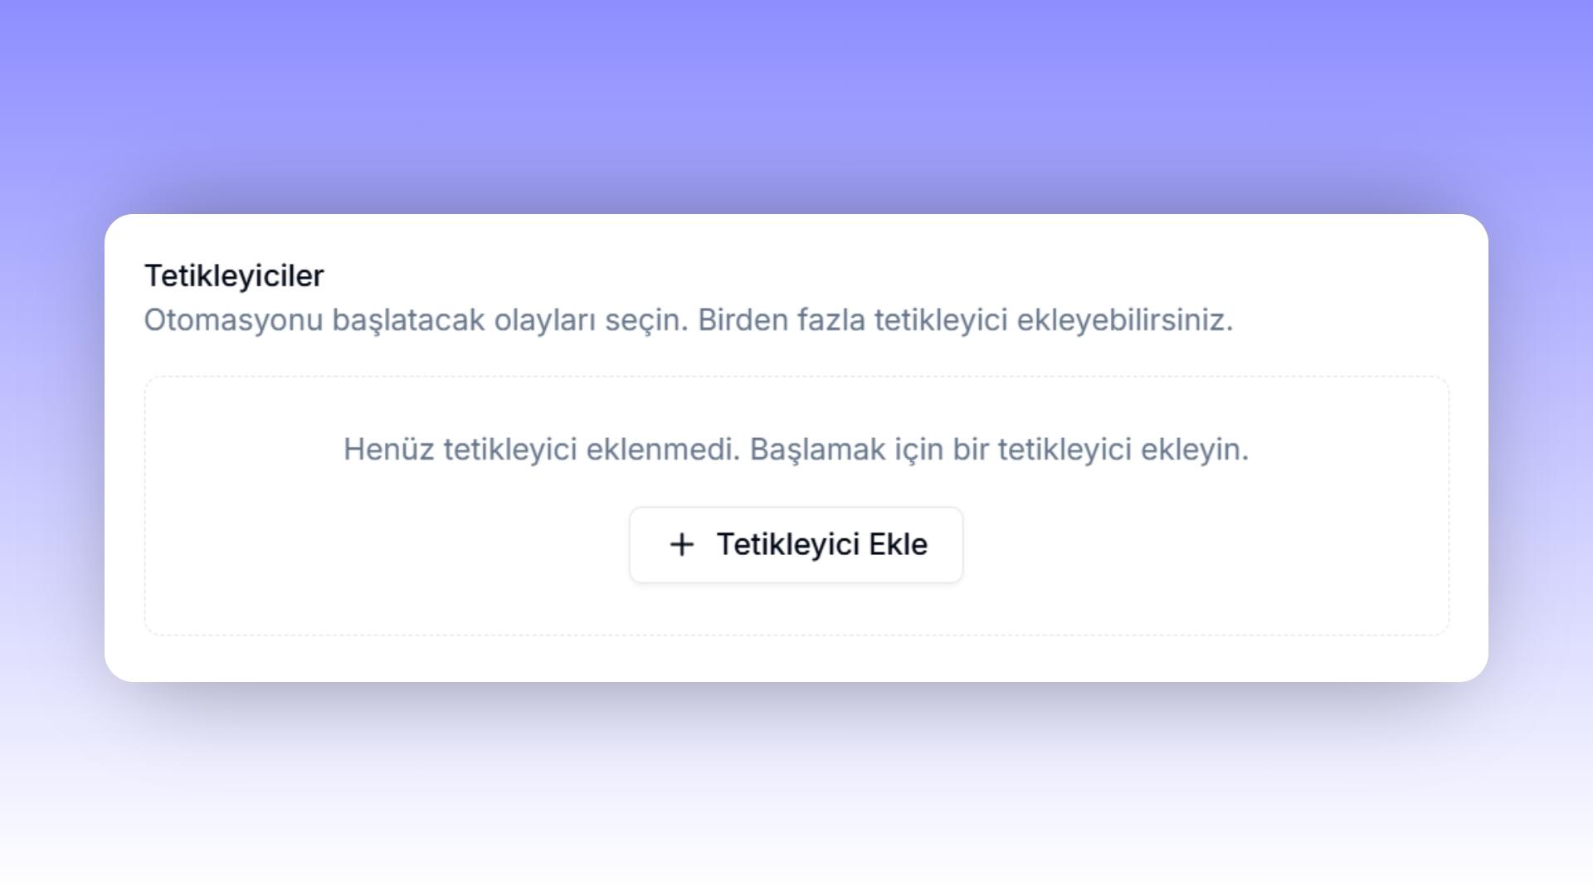Click the sentence "Otomasyonu başlatacak olayları seçin."

(416, 320)
